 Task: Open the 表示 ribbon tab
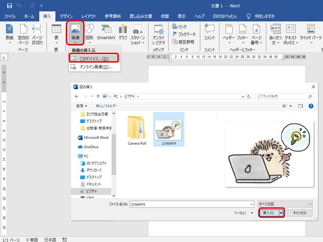coord(182,16)
